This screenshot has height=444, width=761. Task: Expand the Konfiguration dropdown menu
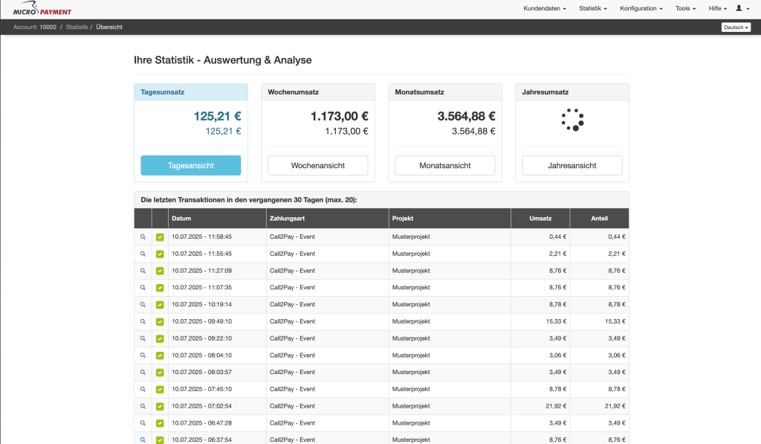[641, 9]
